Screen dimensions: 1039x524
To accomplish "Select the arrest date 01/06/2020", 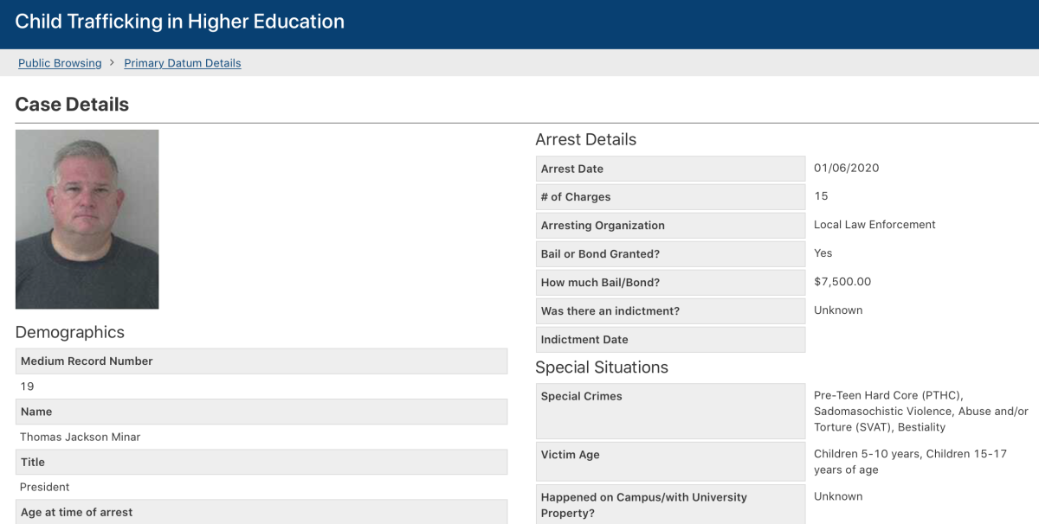I will pyautogui.click(x=847, y=168).
